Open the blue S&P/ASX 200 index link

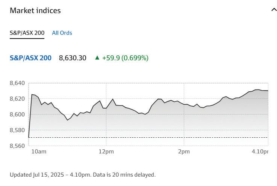pos(30,58)
